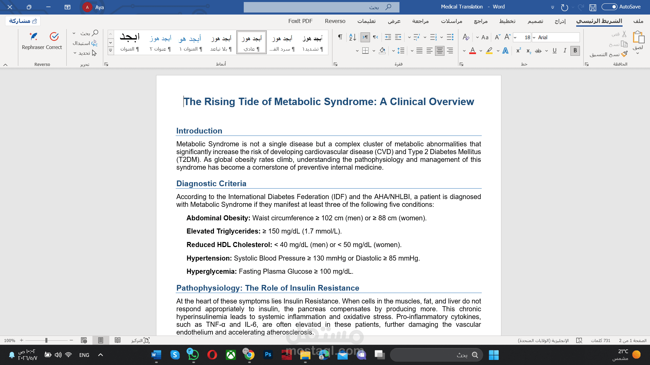Open the font size dropdown
650x365 pixels.
point(515,38)
